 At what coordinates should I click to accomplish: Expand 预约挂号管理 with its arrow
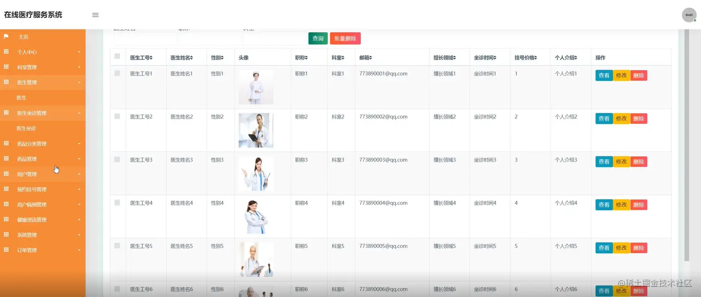pos(79,190)
